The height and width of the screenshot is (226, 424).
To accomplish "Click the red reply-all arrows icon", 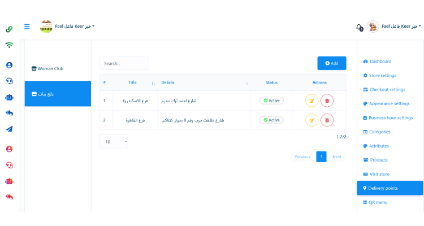I will 9,197.
